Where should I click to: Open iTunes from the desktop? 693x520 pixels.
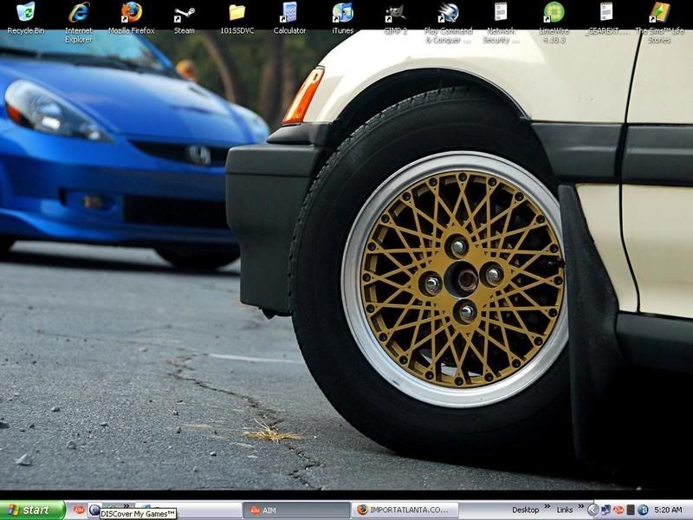[343, 13]
